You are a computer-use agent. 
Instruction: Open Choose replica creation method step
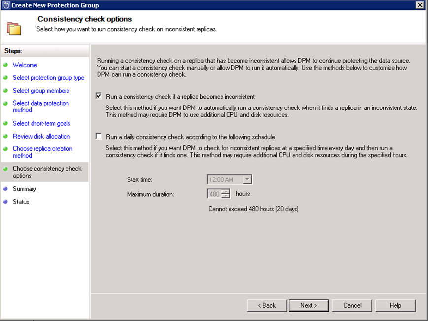pos(42,152)
